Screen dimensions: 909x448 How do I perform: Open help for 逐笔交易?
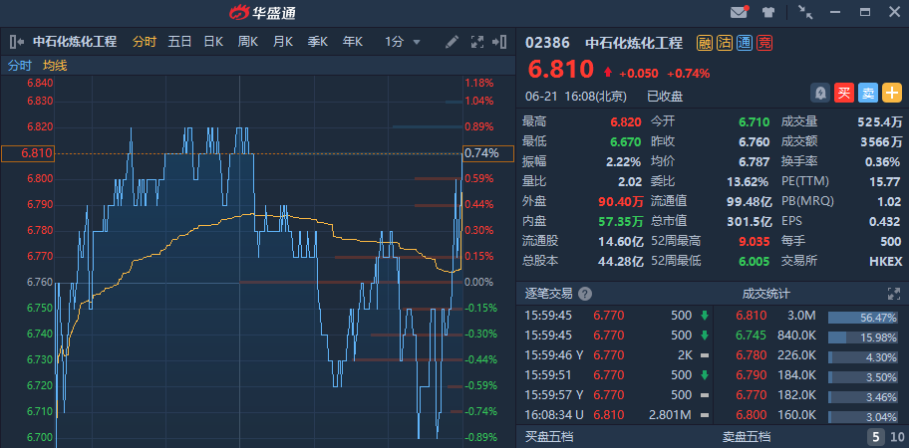click(585, 294)
